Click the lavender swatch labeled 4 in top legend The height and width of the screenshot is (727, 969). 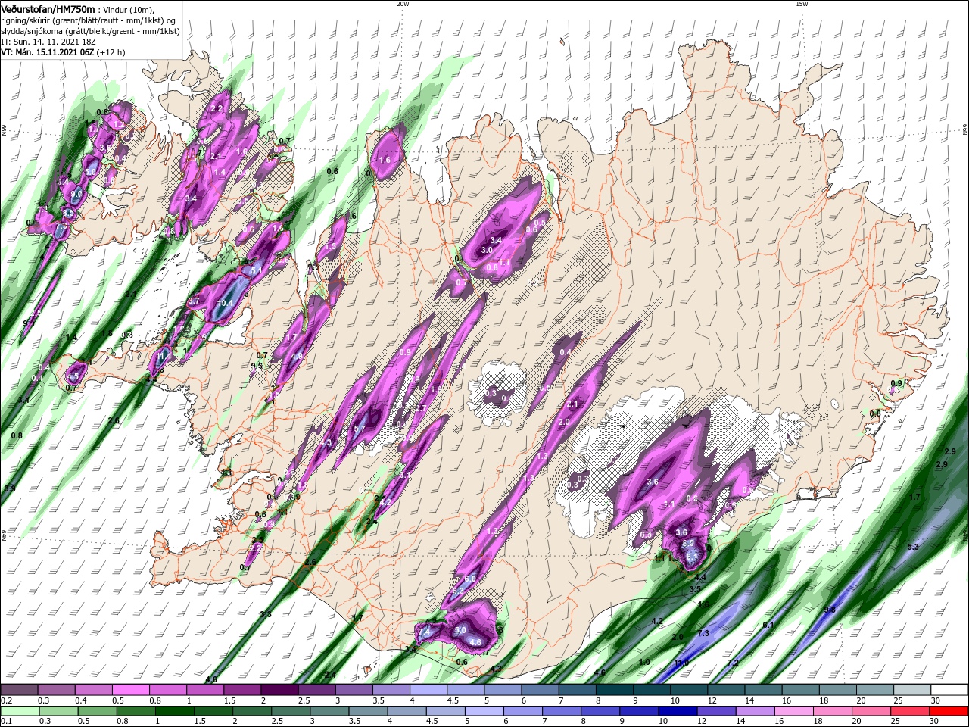coord(428,690)
